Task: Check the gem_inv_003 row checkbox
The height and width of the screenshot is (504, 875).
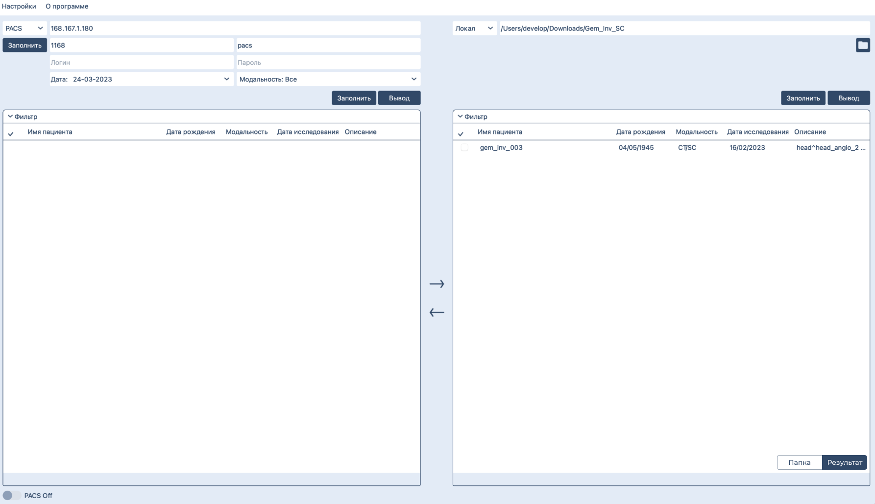Action: point(464,147)
